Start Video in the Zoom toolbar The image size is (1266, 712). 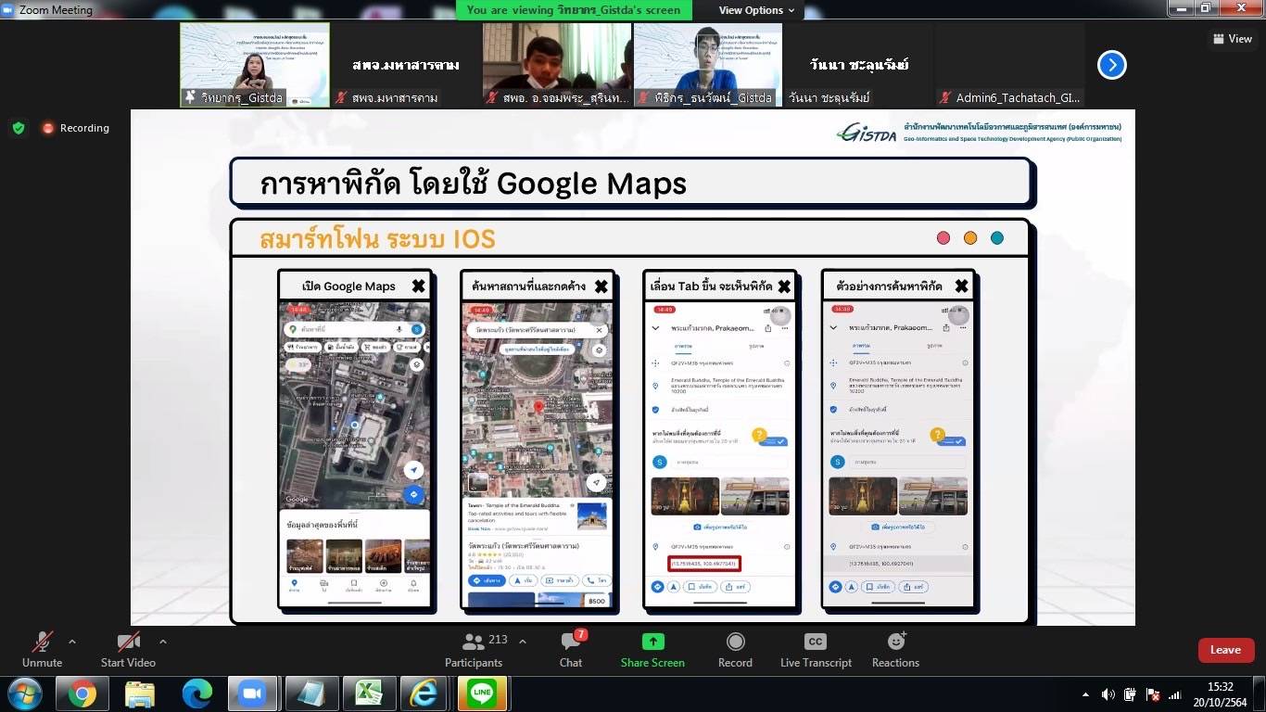pyautogui.click(x=128, y=649)
